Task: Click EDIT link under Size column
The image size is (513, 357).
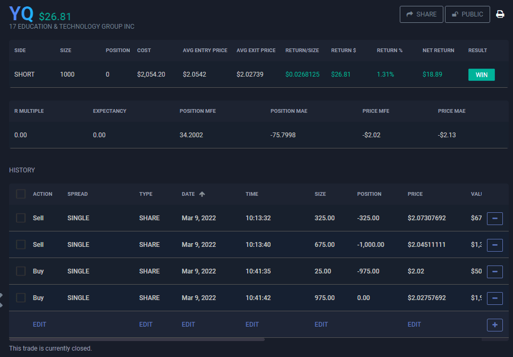Action: pos(321,325)
